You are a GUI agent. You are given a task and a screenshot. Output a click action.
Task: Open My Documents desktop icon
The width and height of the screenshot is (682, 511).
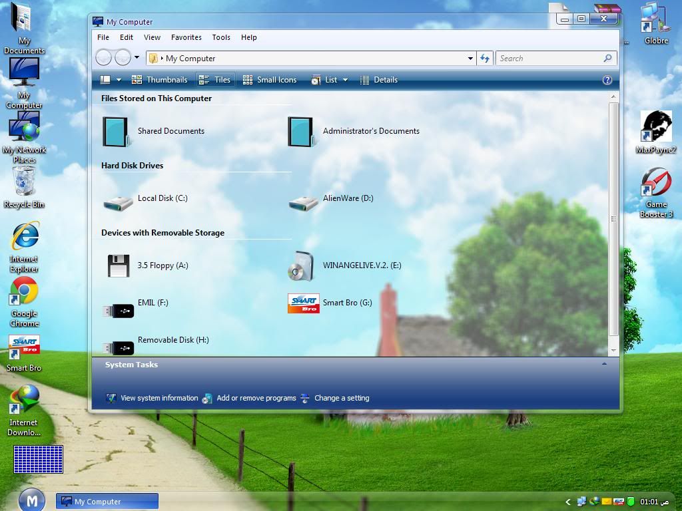click(x=24, y=28)
